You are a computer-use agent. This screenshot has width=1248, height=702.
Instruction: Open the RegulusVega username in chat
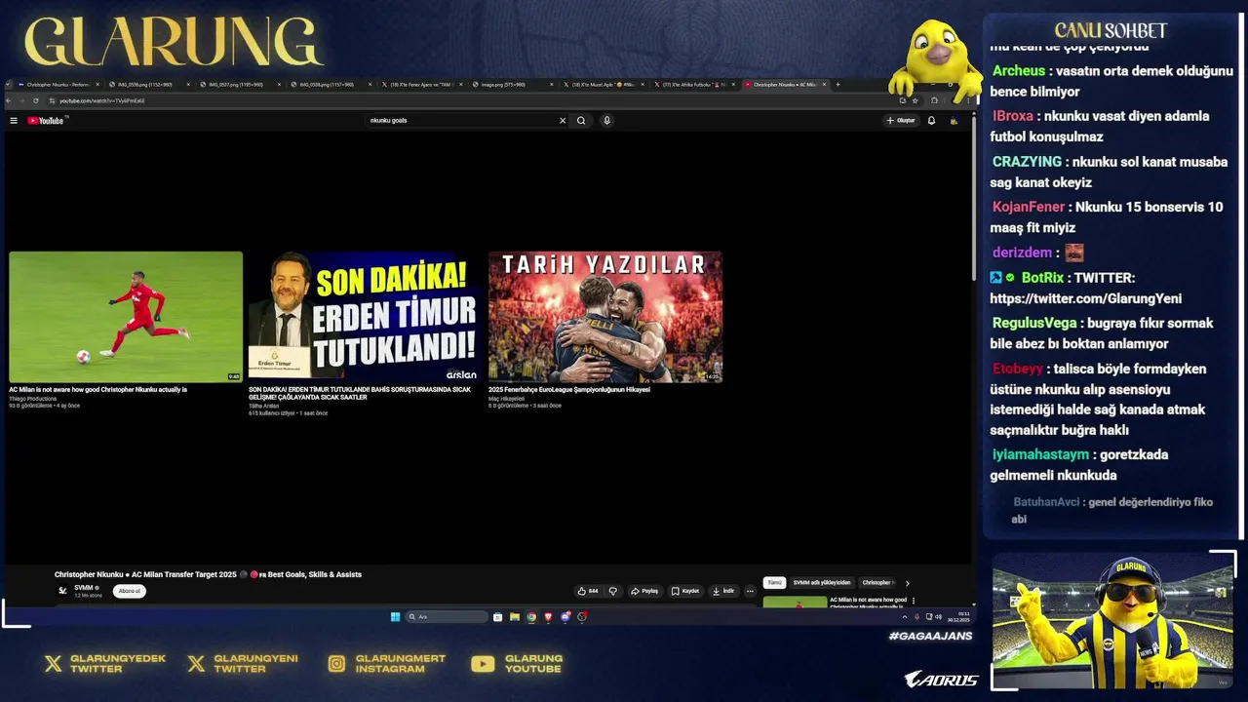(1033, 323)
